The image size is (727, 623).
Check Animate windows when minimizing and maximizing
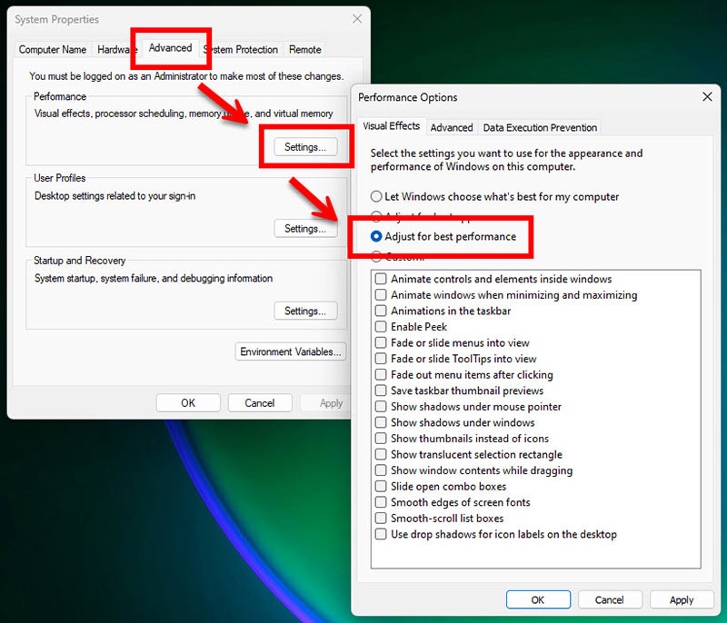coord(506,295)
